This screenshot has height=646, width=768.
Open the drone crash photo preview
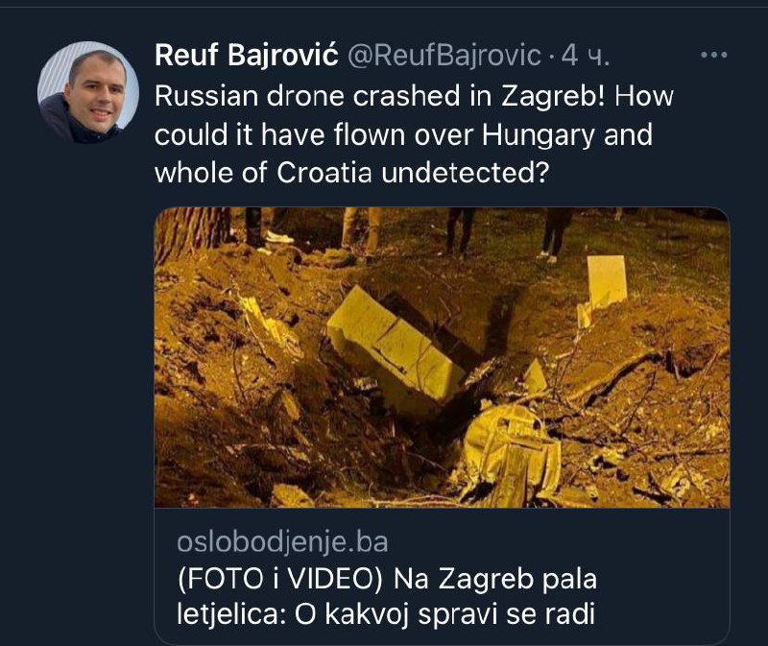[x=442, y=357]
